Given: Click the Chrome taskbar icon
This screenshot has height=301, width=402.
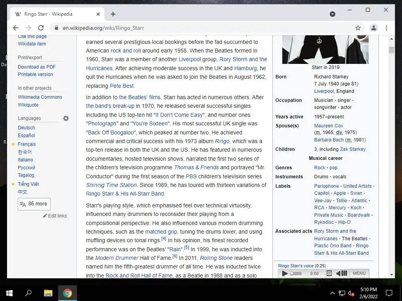Looking at the screenshot, I should [68, 293].
